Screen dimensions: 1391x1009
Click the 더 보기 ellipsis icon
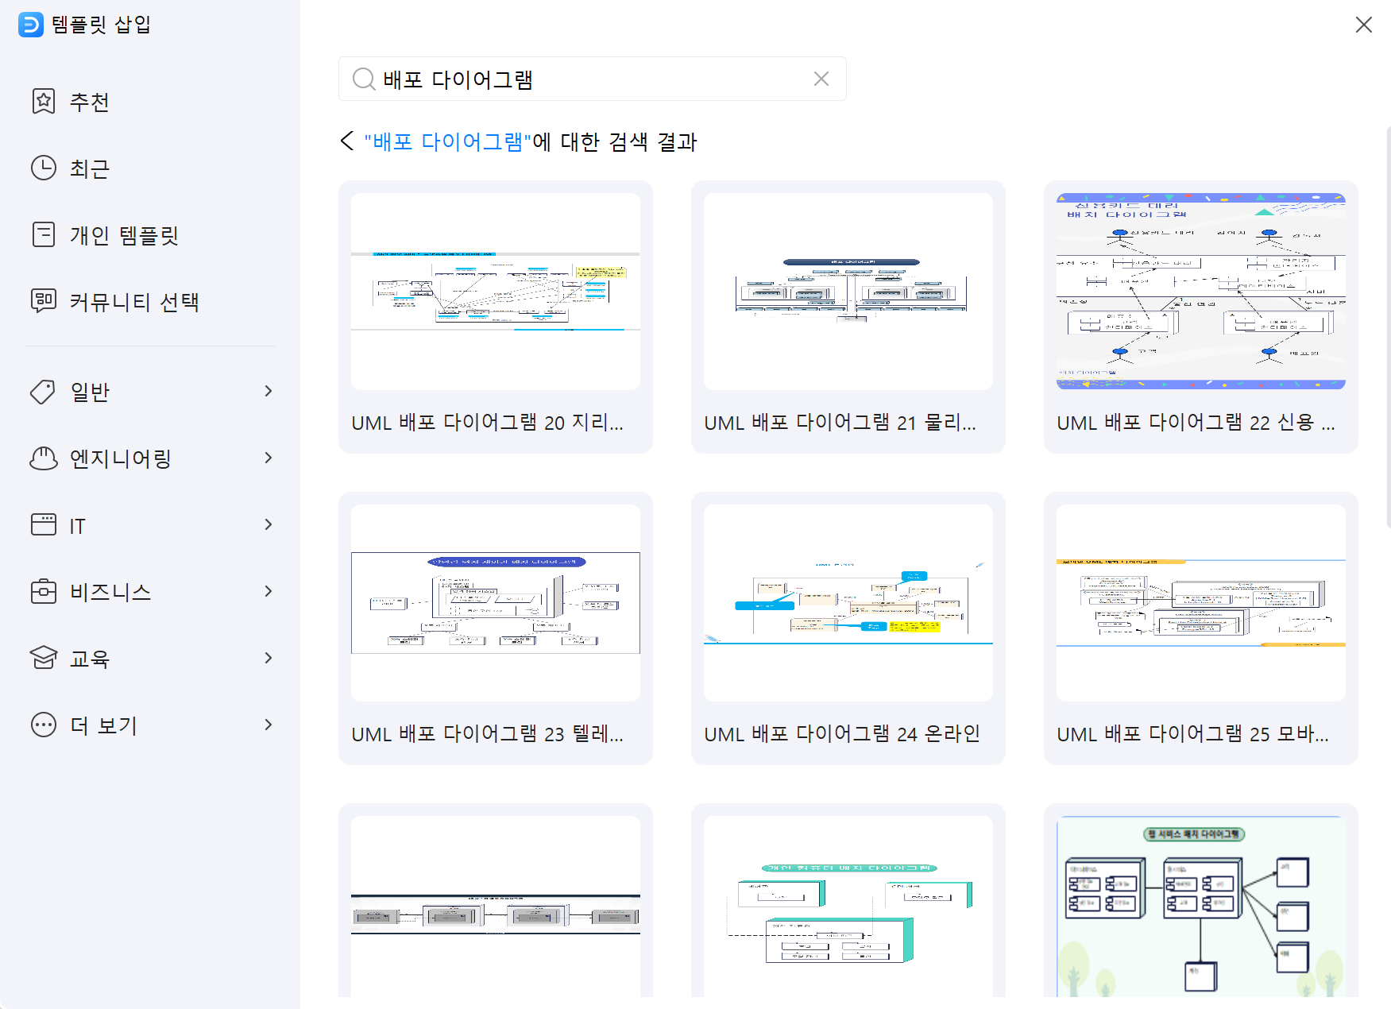tap(44, 725)
